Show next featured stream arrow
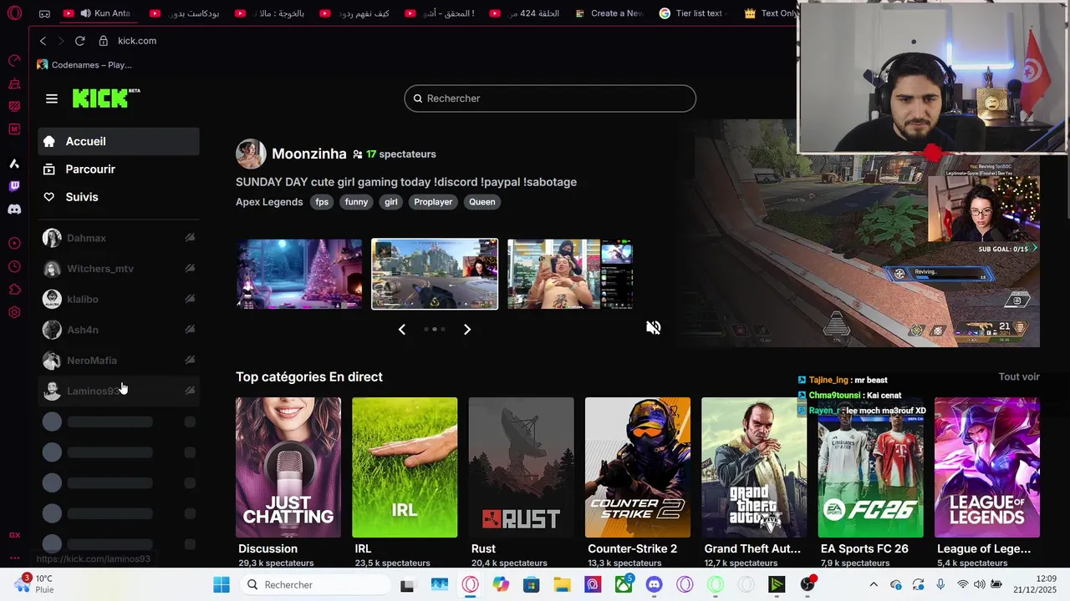Screen dimensions: 1070x601 466,330
